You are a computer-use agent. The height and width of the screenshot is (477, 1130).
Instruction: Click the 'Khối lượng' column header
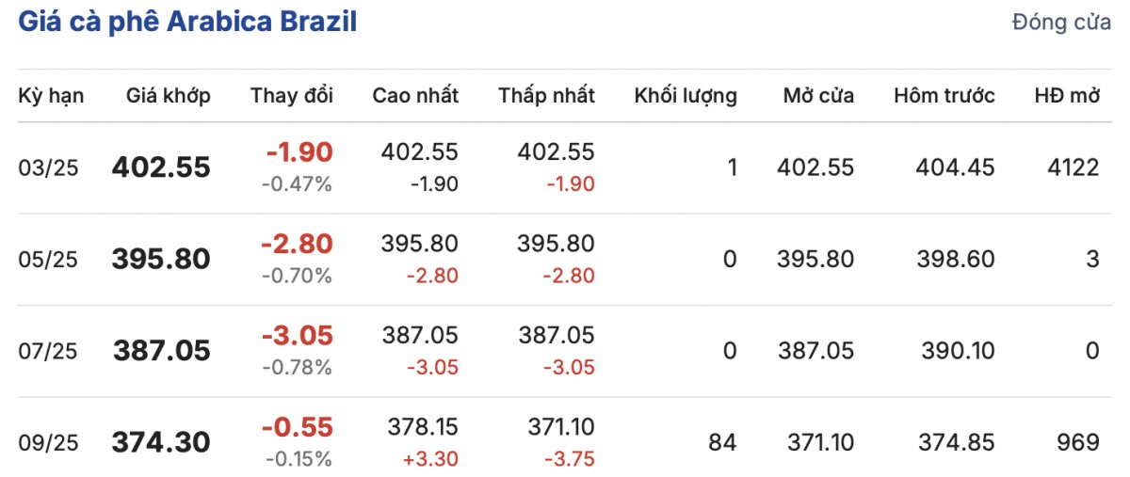click(x=686, y=95)
